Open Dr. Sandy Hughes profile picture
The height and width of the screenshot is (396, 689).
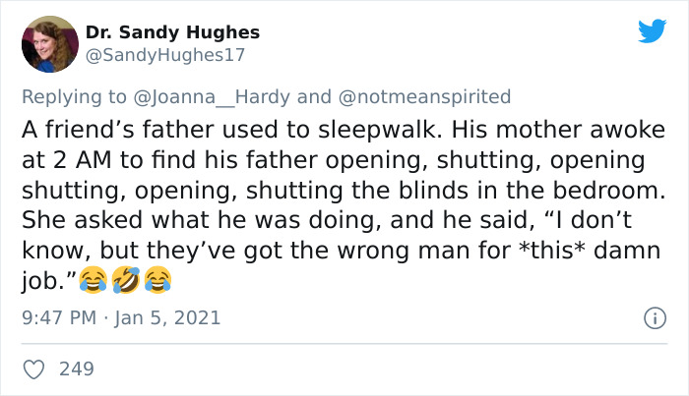pyautogui.click(x=50, y=44)
